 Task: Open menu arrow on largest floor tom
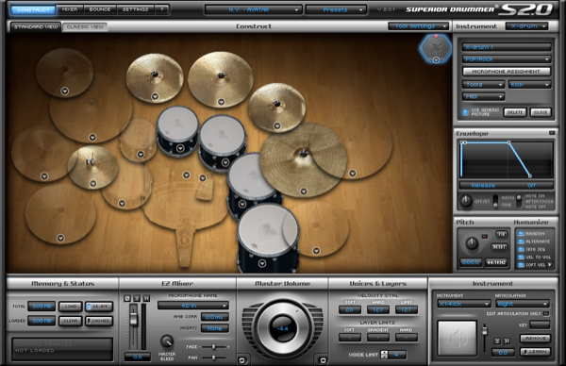[x=262, y=264]
